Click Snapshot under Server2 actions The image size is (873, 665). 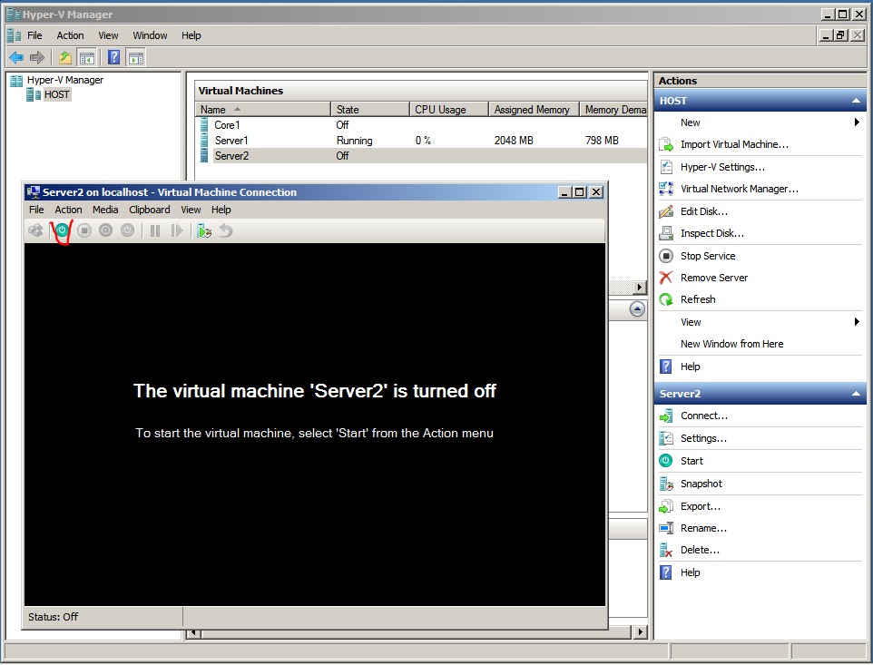tap(701, 484)
